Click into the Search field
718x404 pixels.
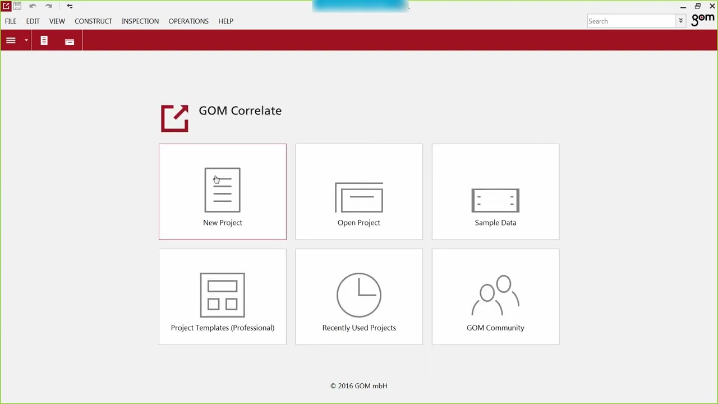pyautogui.click(x=631, y=21)
